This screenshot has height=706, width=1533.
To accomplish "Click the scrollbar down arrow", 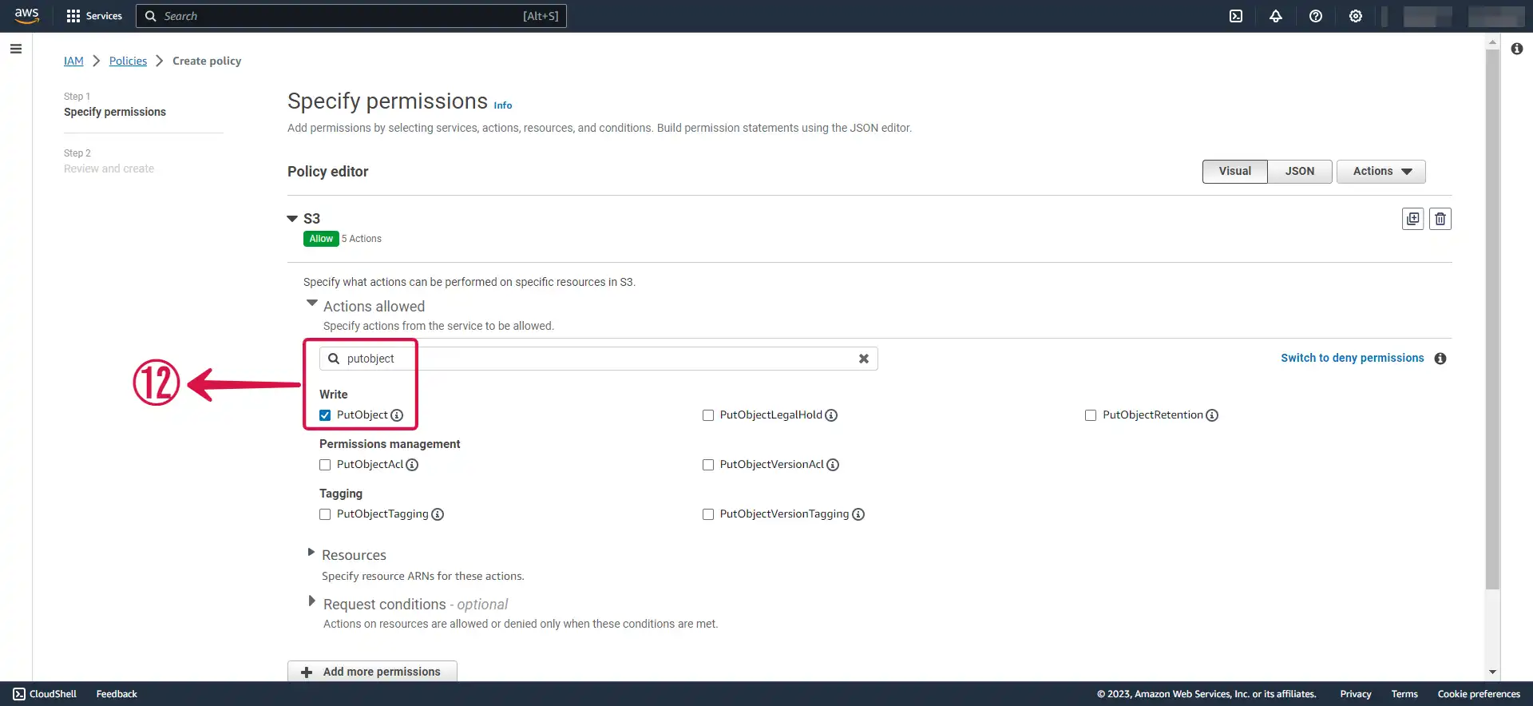I will [x=1492, y=672].
